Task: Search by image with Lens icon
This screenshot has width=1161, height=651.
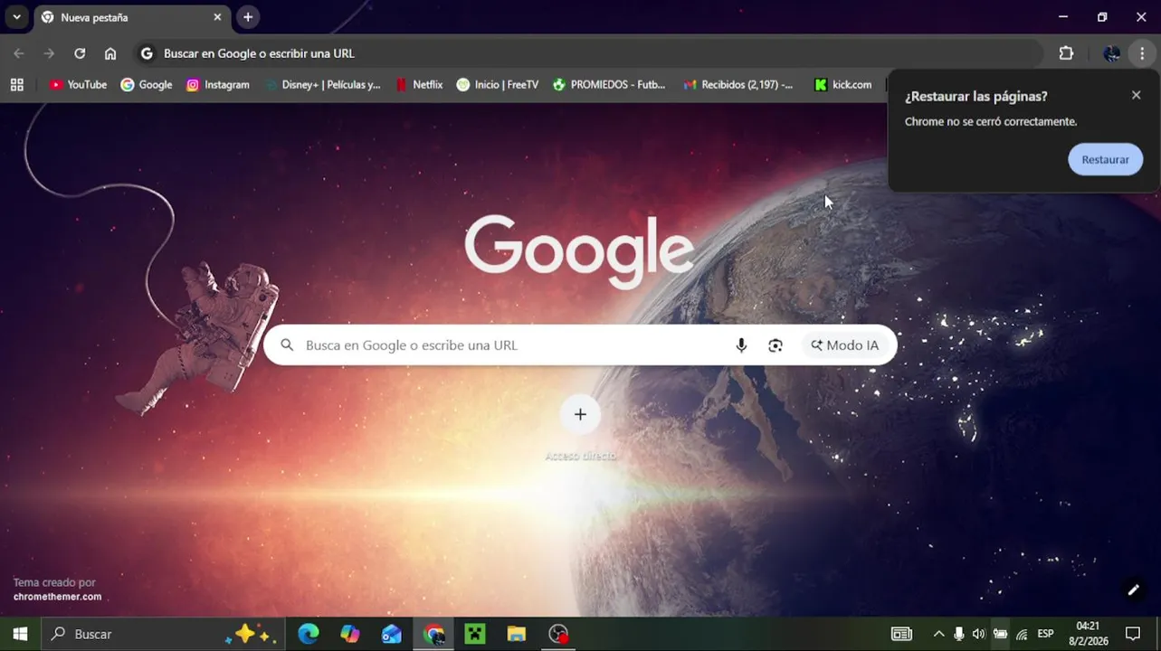Action: 776,344
